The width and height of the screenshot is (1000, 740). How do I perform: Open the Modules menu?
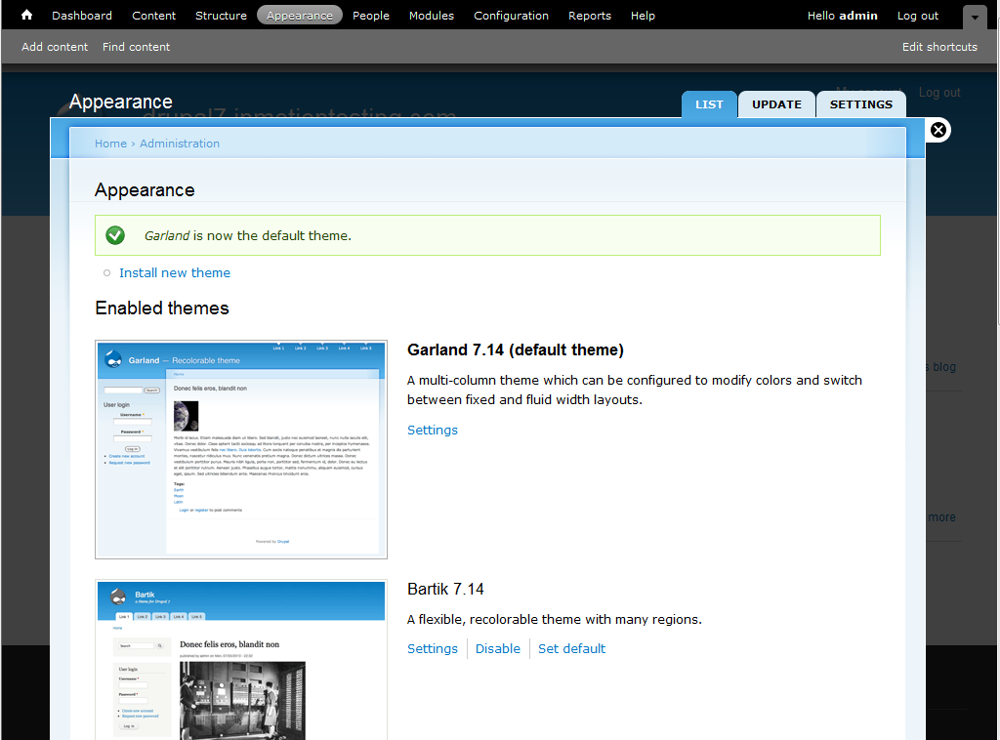click(x=431, y=16)
